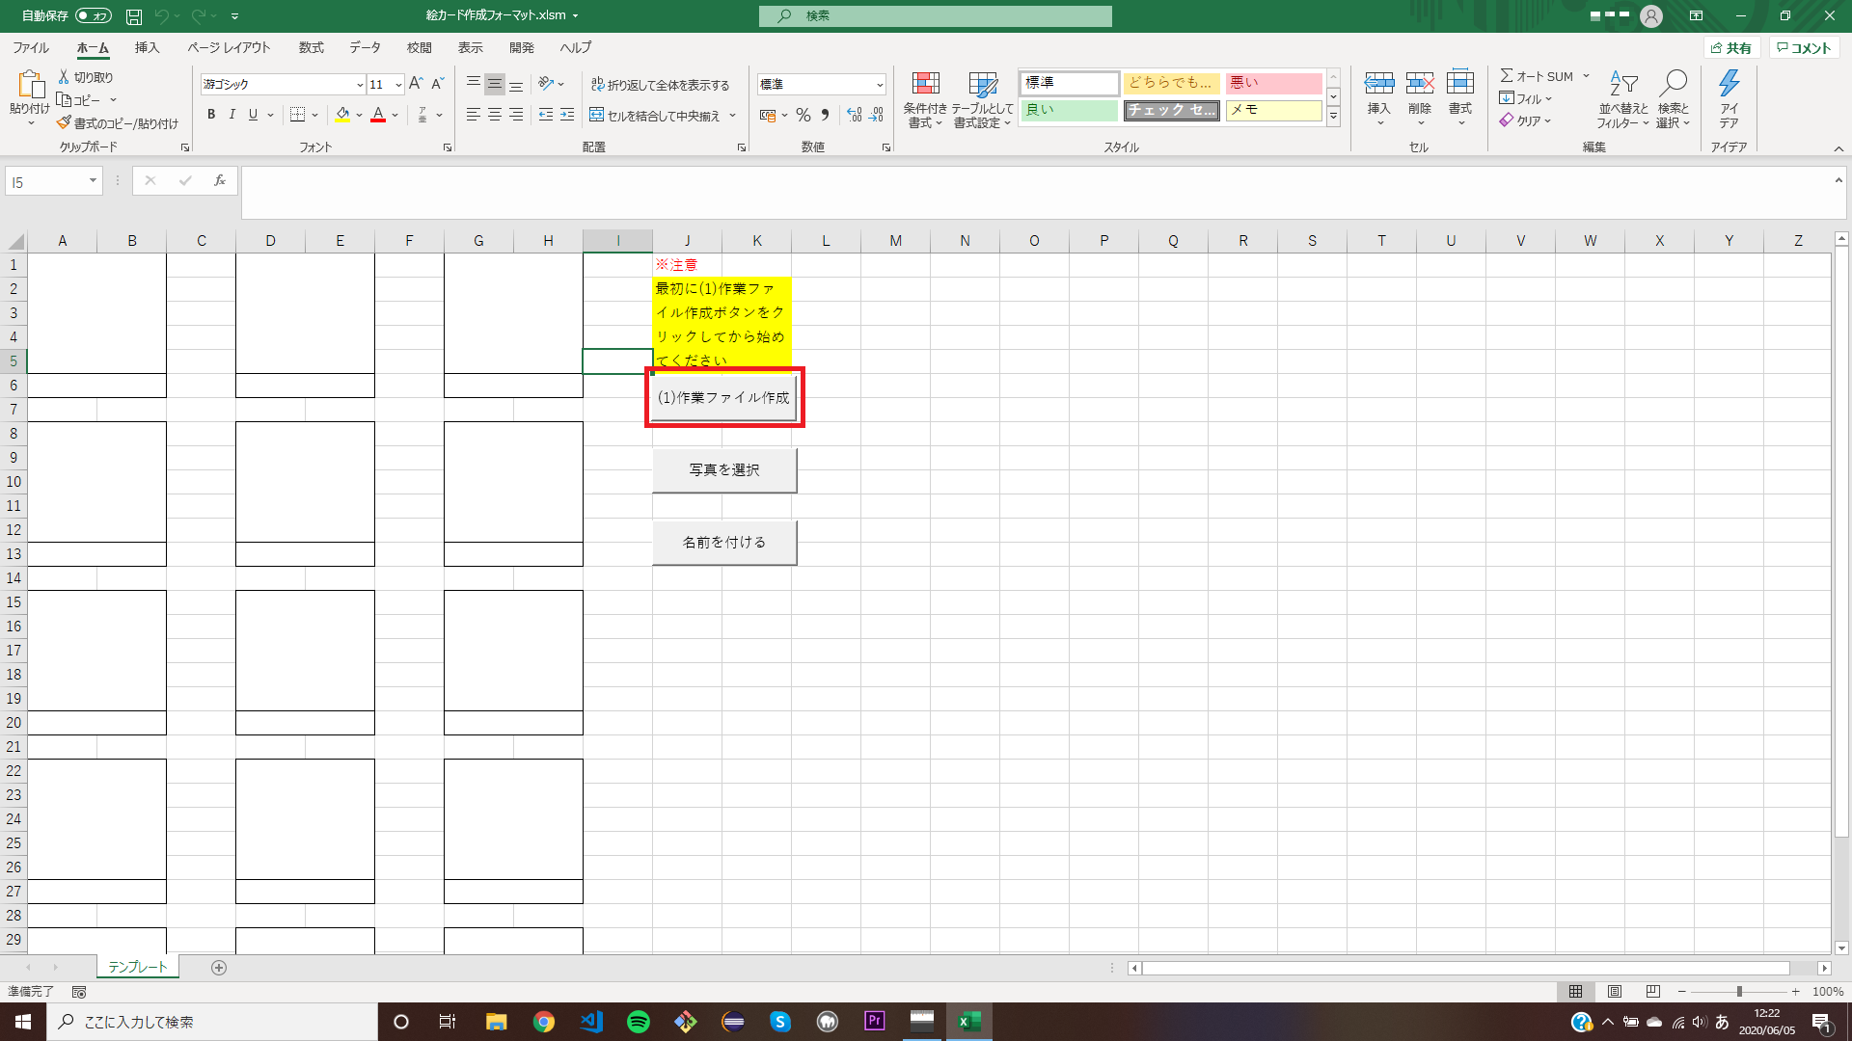The width and height of the screenshot is (1852, 1041).
Task: Click the comma style icon
Action: pyautogui.click(x=825, y=115)
